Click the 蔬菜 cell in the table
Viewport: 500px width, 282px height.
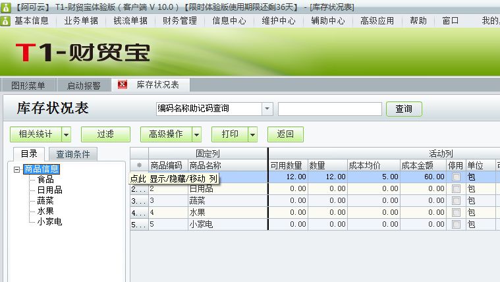click(228, 201)
